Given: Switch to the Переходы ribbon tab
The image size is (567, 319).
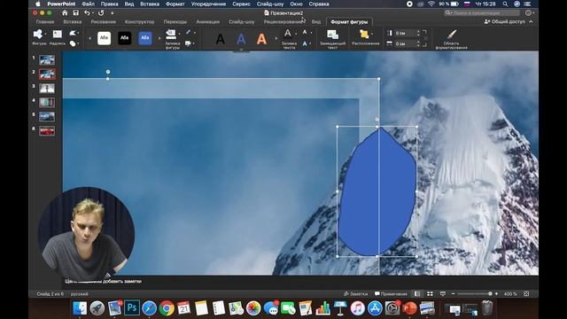Looking at the screenshot, I should click(x=175, y=21).
